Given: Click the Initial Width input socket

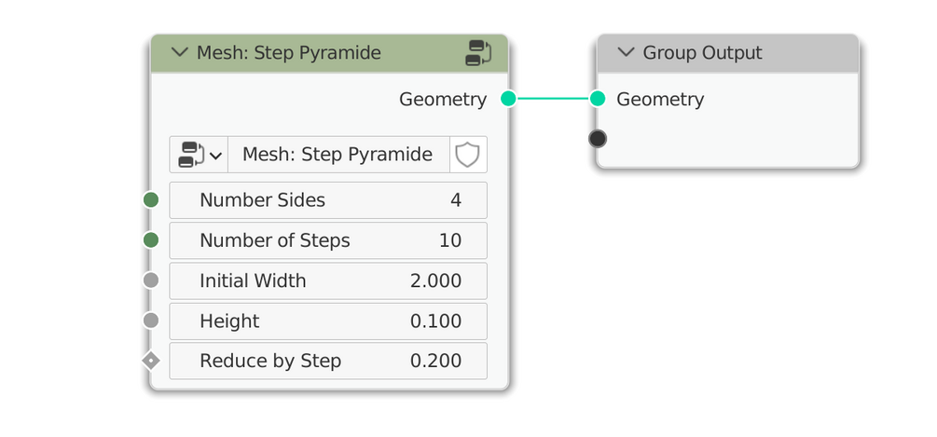Looking at the screenshot, I should tap(151, 280).
